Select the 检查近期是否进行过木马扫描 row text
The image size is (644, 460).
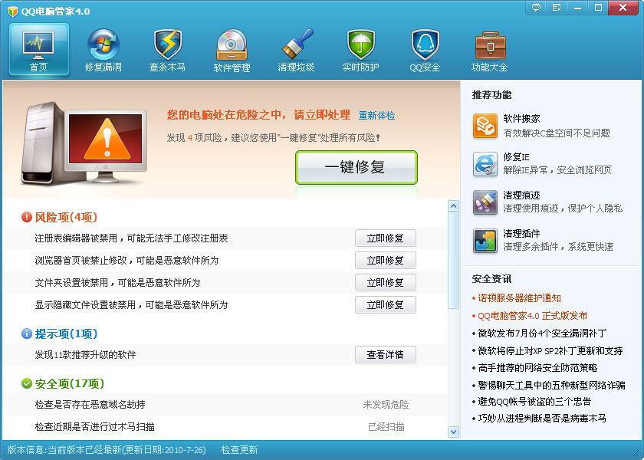point(95,427)
